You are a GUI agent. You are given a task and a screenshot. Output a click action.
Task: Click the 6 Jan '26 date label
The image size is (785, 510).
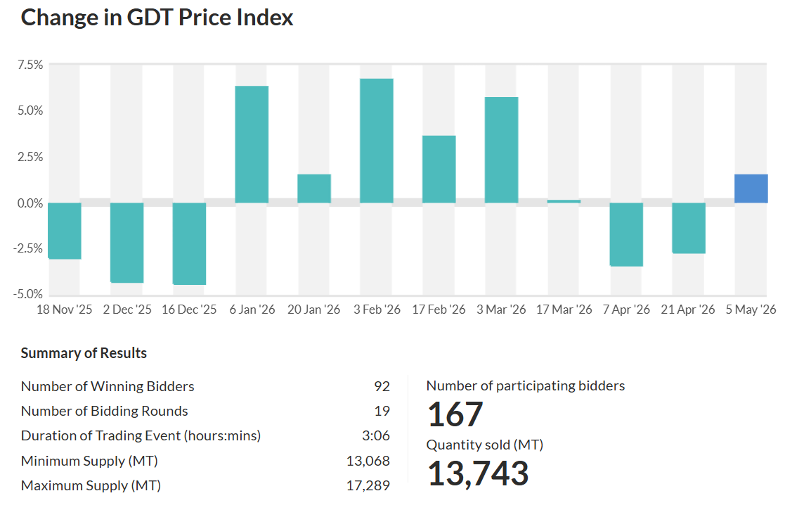pyautogui.click(x=252, y=310)
